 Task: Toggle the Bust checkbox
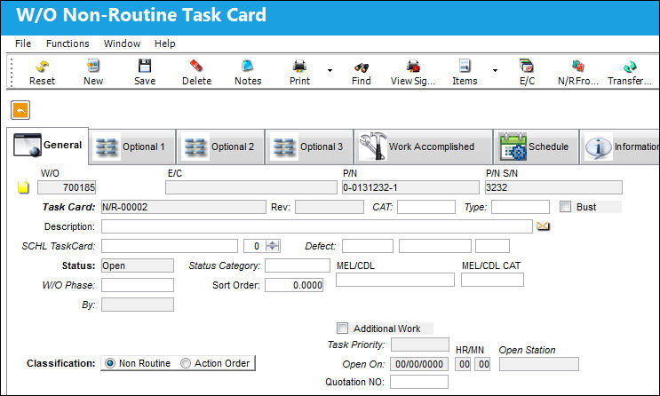565,207
